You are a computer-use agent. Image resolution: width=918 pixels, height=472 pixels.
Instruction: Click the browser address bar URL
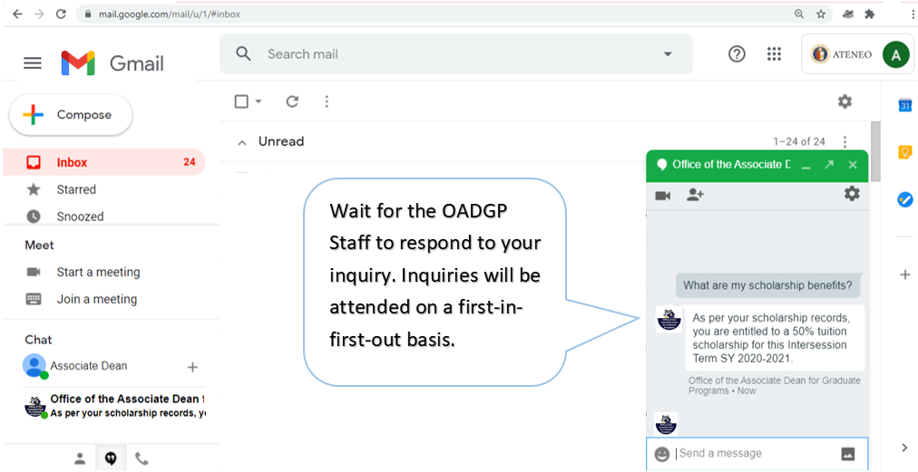click(x=170, y=14)
